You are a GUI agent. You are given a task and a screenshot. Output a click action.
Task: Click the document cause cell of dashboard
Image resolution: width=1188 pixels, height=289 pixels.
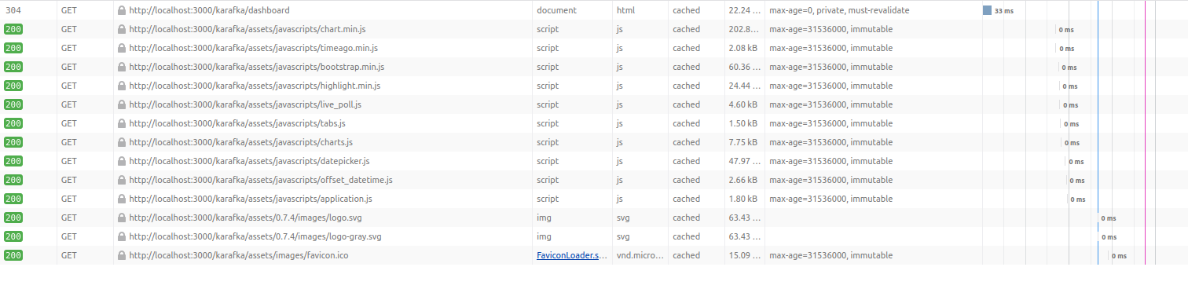pyautogui.click(x=556, y=11)
